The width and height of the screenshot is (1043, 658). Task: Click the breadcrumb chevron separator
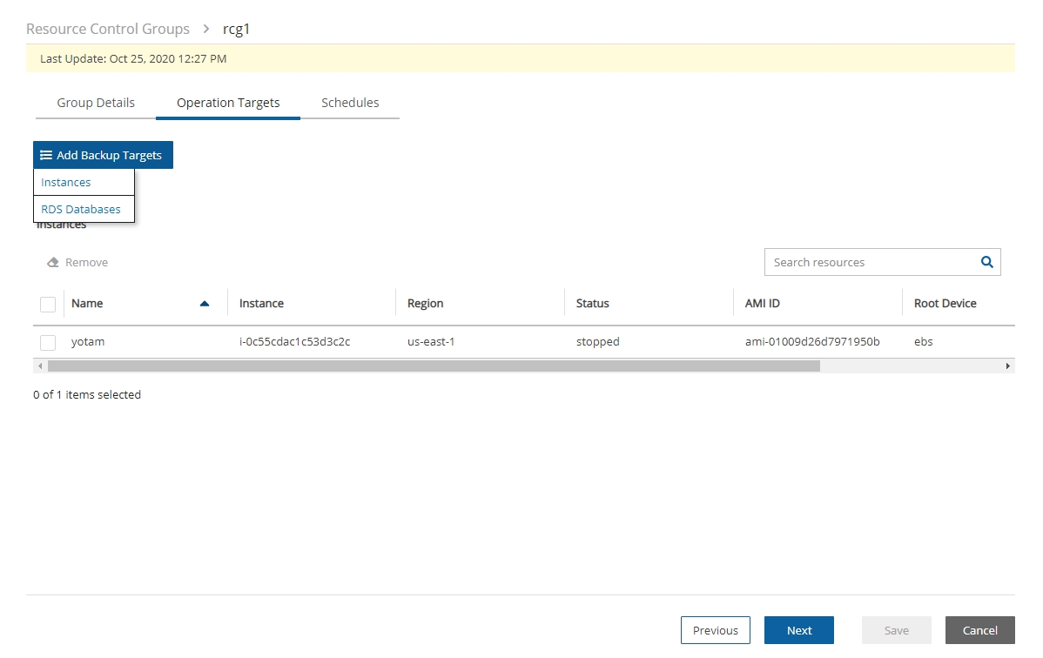[x=206, y=29]
